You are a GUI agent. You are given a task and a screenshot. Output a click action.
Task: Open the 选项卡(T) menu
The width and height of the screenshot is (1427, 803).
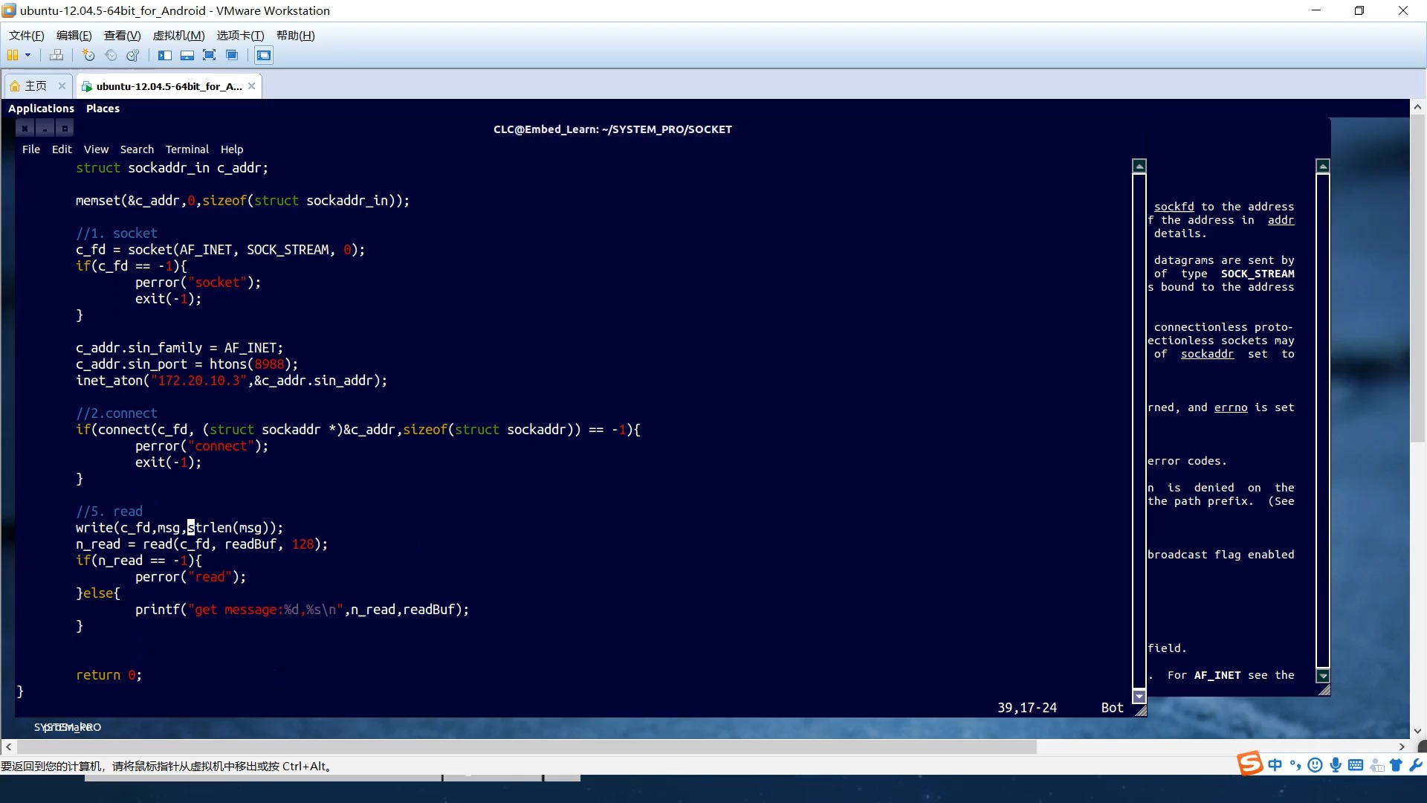[x=240, y=35]
